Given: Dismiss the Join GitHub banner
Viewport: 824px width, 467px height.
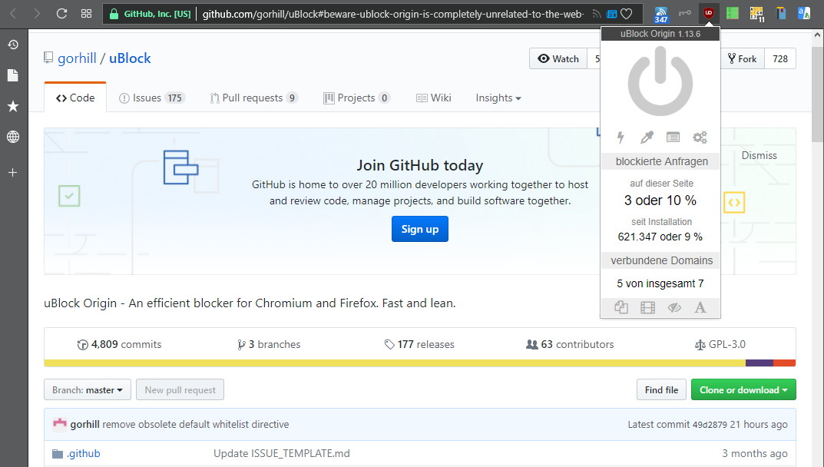Looking at the screenshot, I should [x=759, y=155].
